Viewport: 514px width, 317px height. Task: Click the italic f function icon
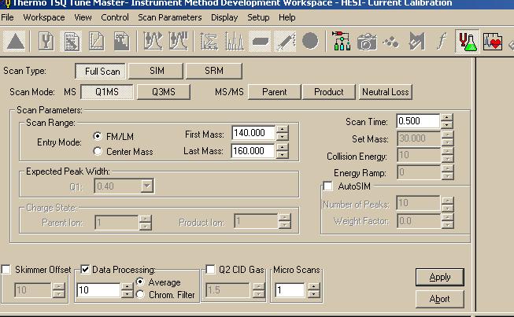pos(442,42)
